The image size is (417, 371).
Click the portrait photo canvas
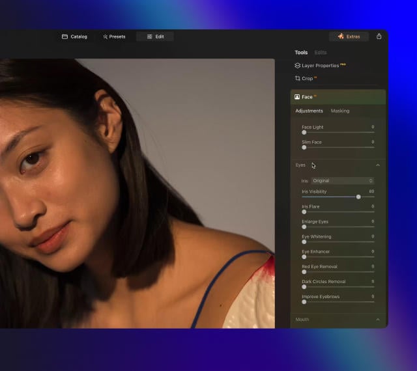(x=137, y=193)
